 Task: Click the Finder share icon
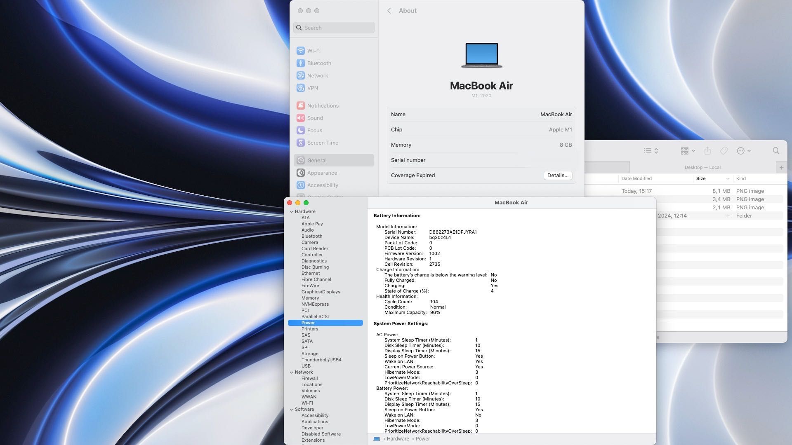tap(707, 151)
